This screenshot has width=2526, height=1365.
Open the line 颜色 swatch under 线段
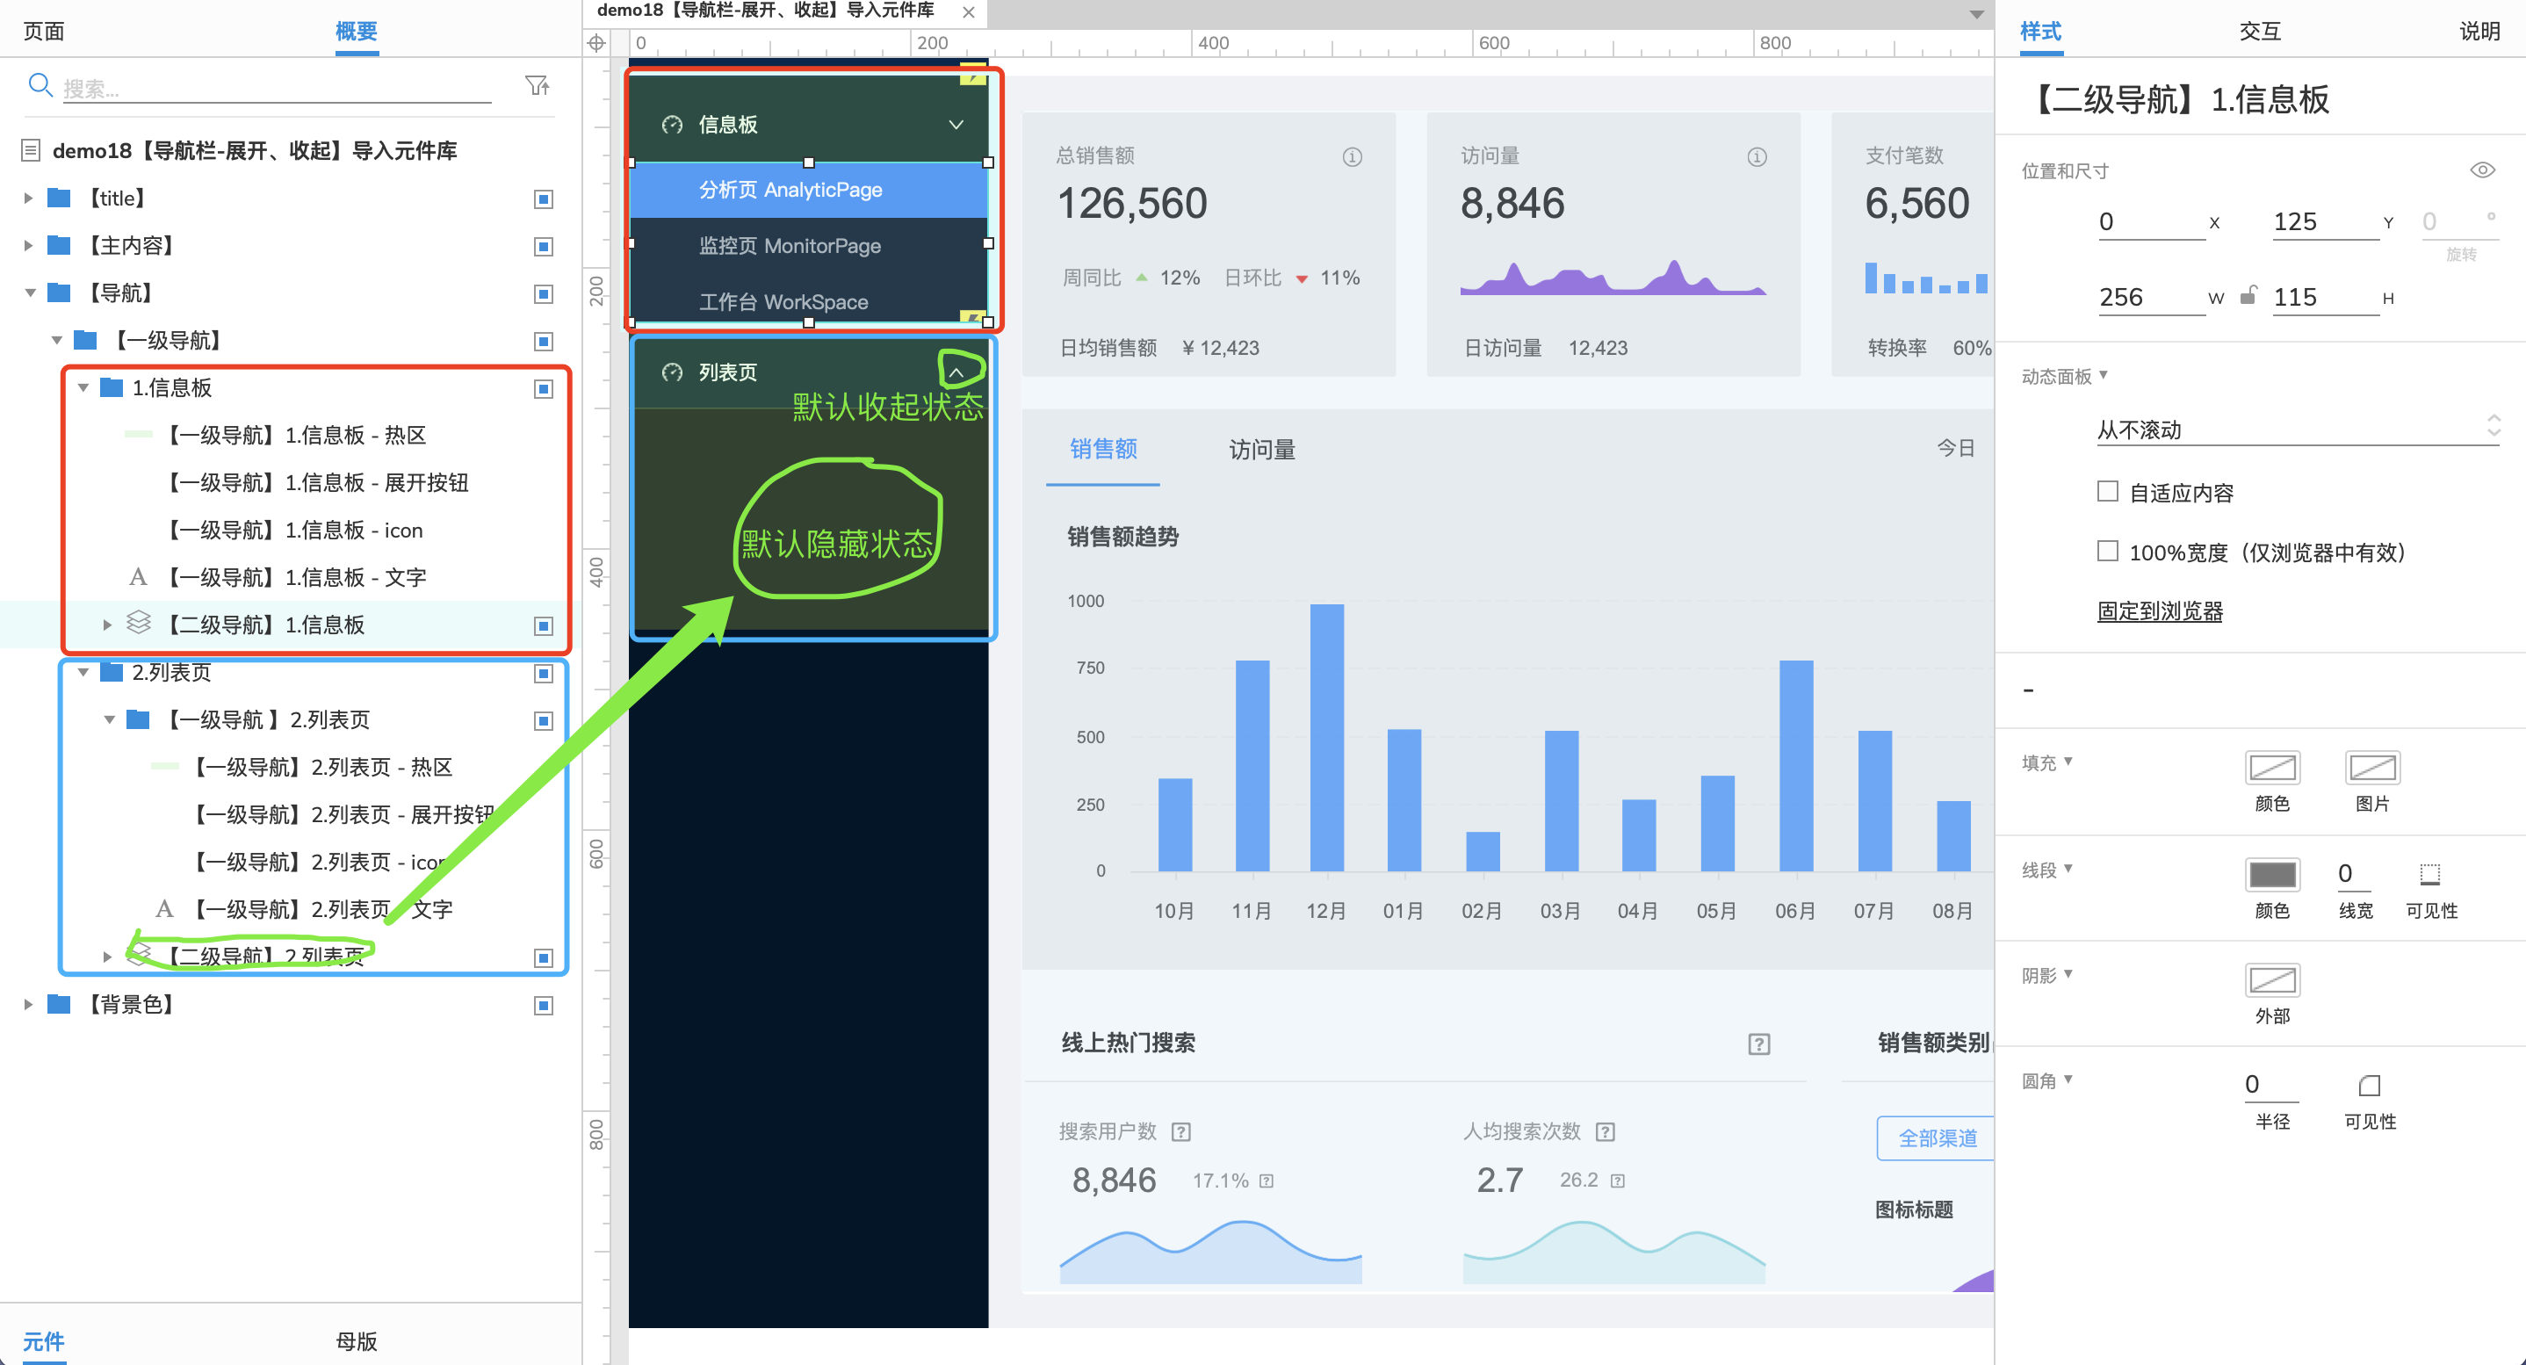[2272, 874]
